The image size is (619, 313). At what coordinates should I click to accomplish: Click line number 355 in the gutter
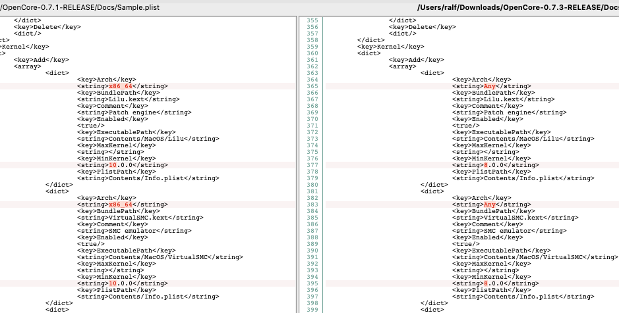point(312,20)
